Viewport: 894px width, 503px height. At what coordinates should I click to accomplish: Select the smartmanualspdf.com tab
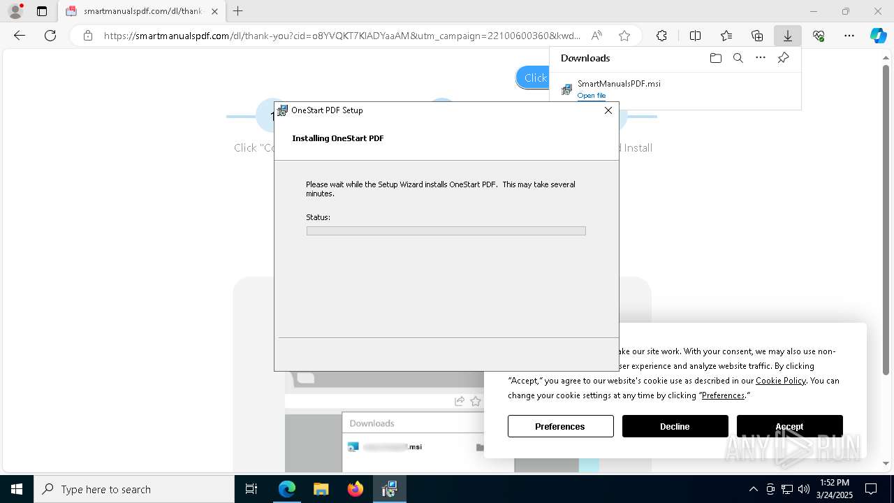(x=142, y=11)
